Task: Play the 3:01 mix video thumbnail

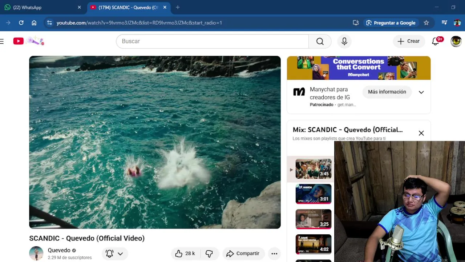Action: pyautogui.click(x=314, y=194)
